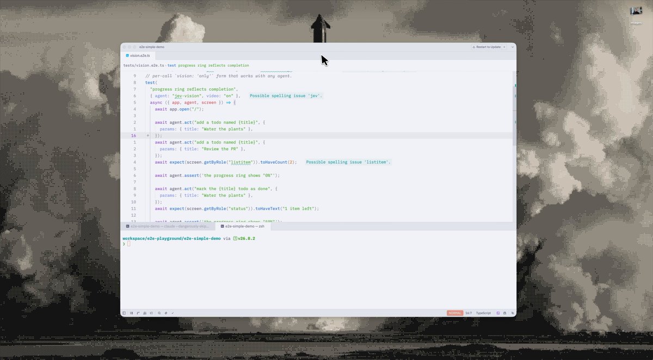
Task: Click the workspace/e2e-playground/e2e-simple-demo terminal path
Action: (x=172, y=238)
